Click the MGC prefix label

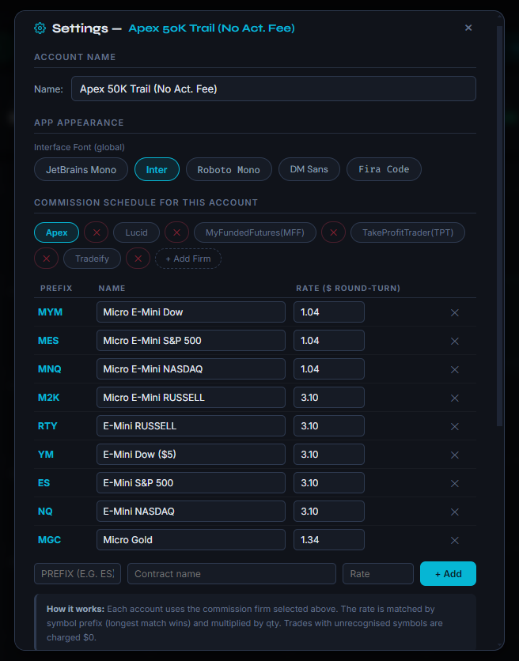coord(49,539)
